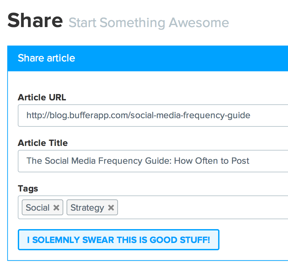Screen dimensions: 288x276
Task: Select the Strategy tag chip label
Action: (x=87, y=208)
